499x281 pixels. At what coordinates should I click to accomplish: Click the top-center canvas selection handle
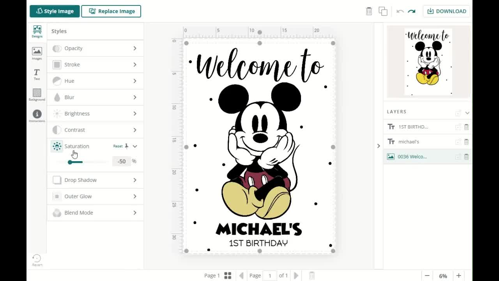pos(260,43)
